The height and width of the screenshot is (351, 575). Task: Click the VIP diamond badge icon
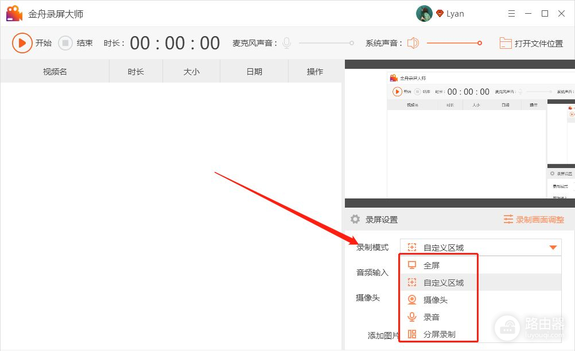coord(440,14)
